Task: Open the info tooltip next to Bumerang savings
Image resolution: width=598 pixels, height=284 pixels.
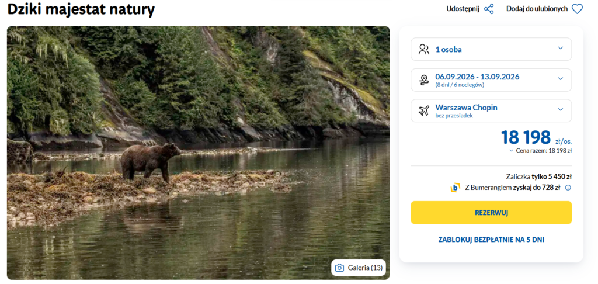Action: [568, 188]
